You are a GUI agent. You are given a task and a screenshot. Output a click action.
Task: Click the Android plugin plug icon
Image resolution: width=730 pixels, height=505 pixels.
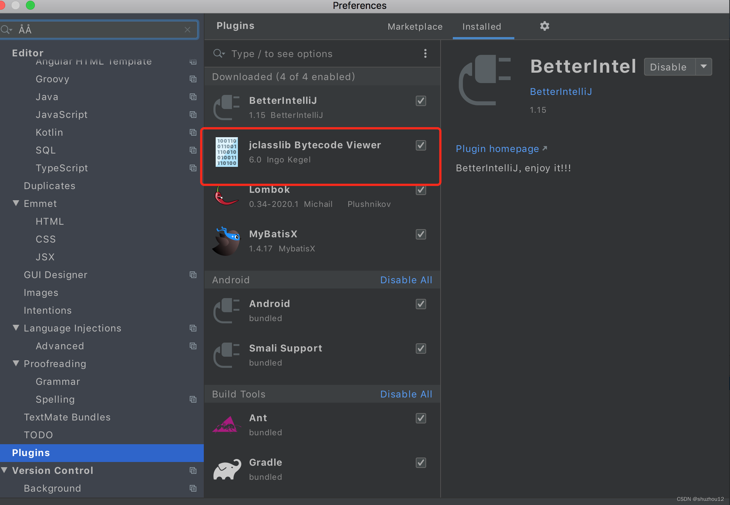click(x=226, y=311)
